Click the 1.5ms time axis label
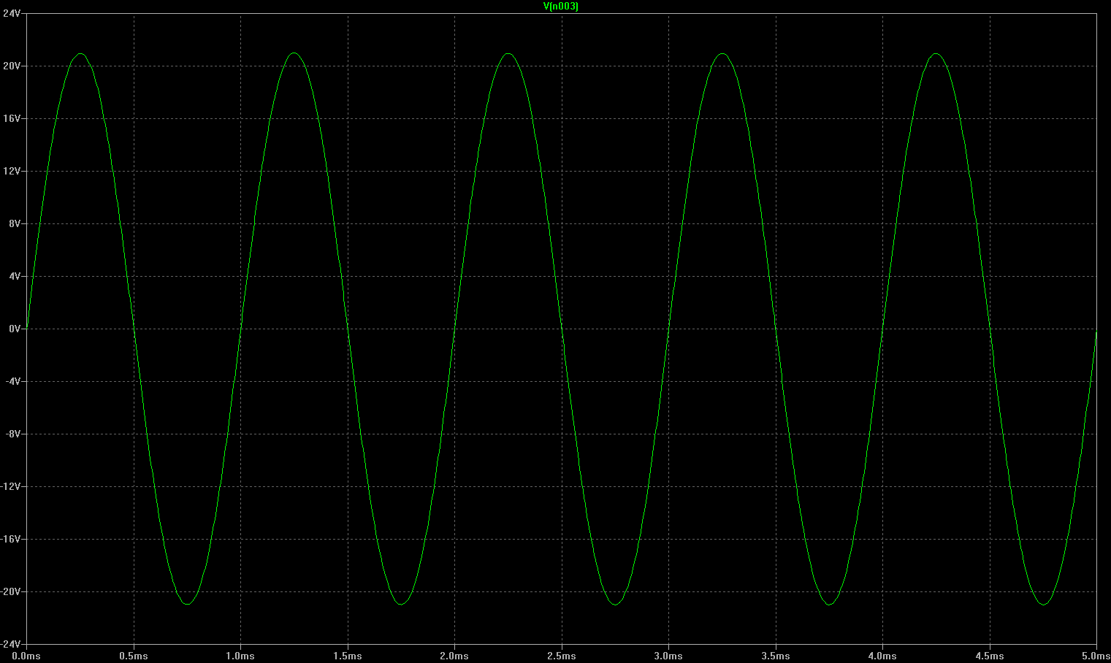Screen dimensions: 1111x663 [348, 656]
